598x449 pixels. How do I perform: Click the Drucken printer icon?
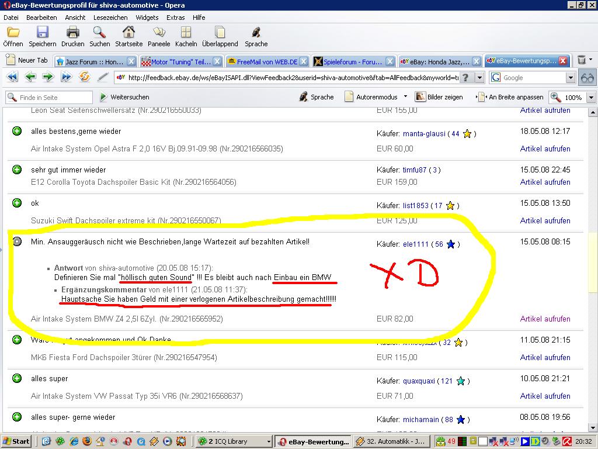coord(72,32)
